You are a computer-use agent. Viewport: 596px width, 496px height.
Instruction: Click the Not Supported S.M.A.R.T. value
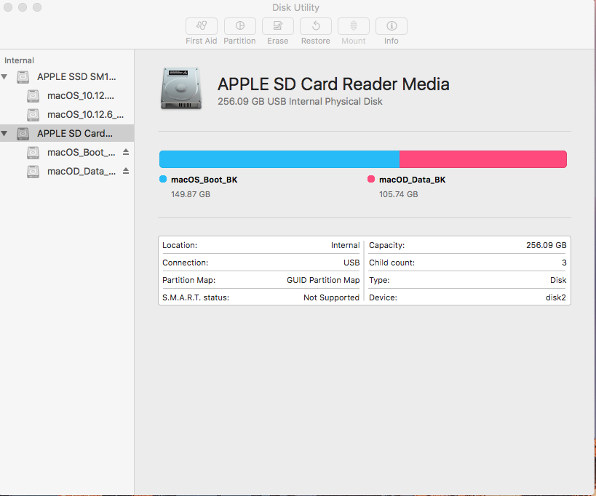331,297
